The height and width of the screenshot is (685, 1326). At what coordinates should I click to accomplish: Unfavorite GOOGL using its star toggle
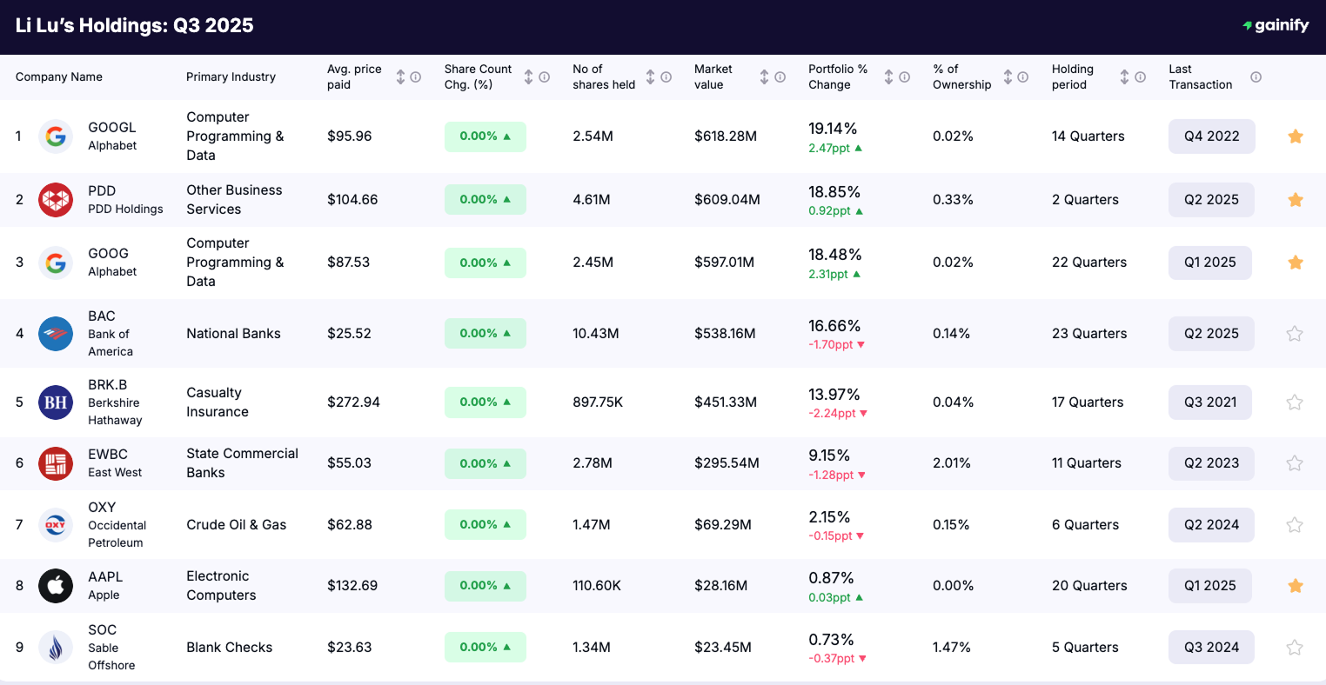pyautogui.click(x=1295, y=136)
